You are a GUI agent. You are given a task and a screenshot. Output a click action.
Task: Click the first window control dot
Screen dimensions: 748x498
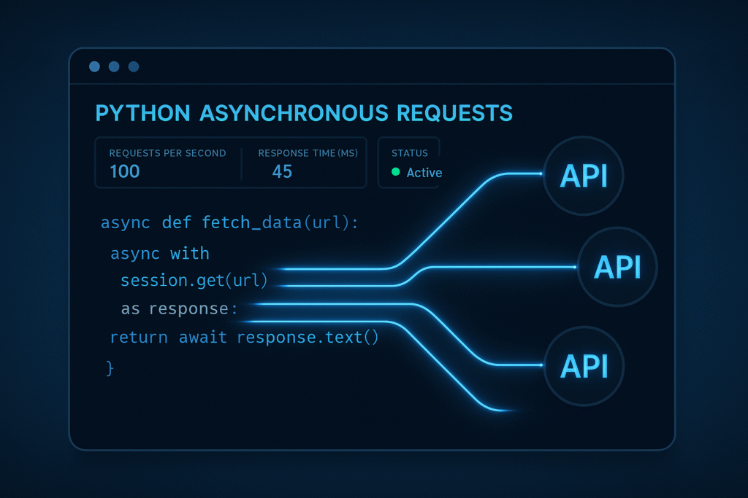click(94, 66)
